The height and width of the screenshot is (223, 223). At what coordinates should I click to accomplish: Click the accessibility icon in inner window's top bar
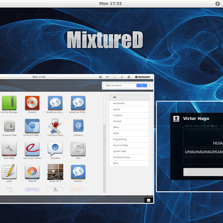(100, 77)
